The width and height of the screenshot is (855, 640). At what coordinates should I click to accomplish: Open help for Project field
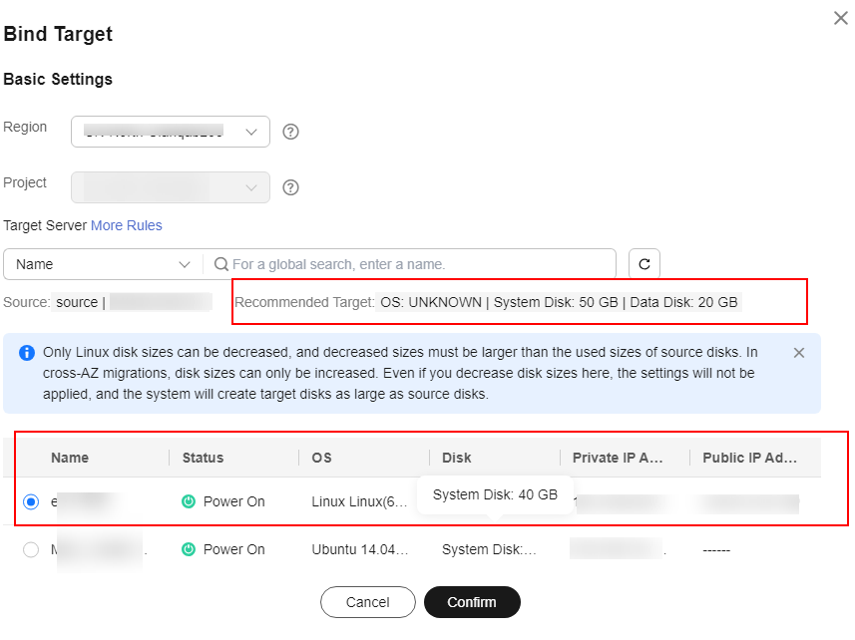pyautogui.click(x=290, y=188)
